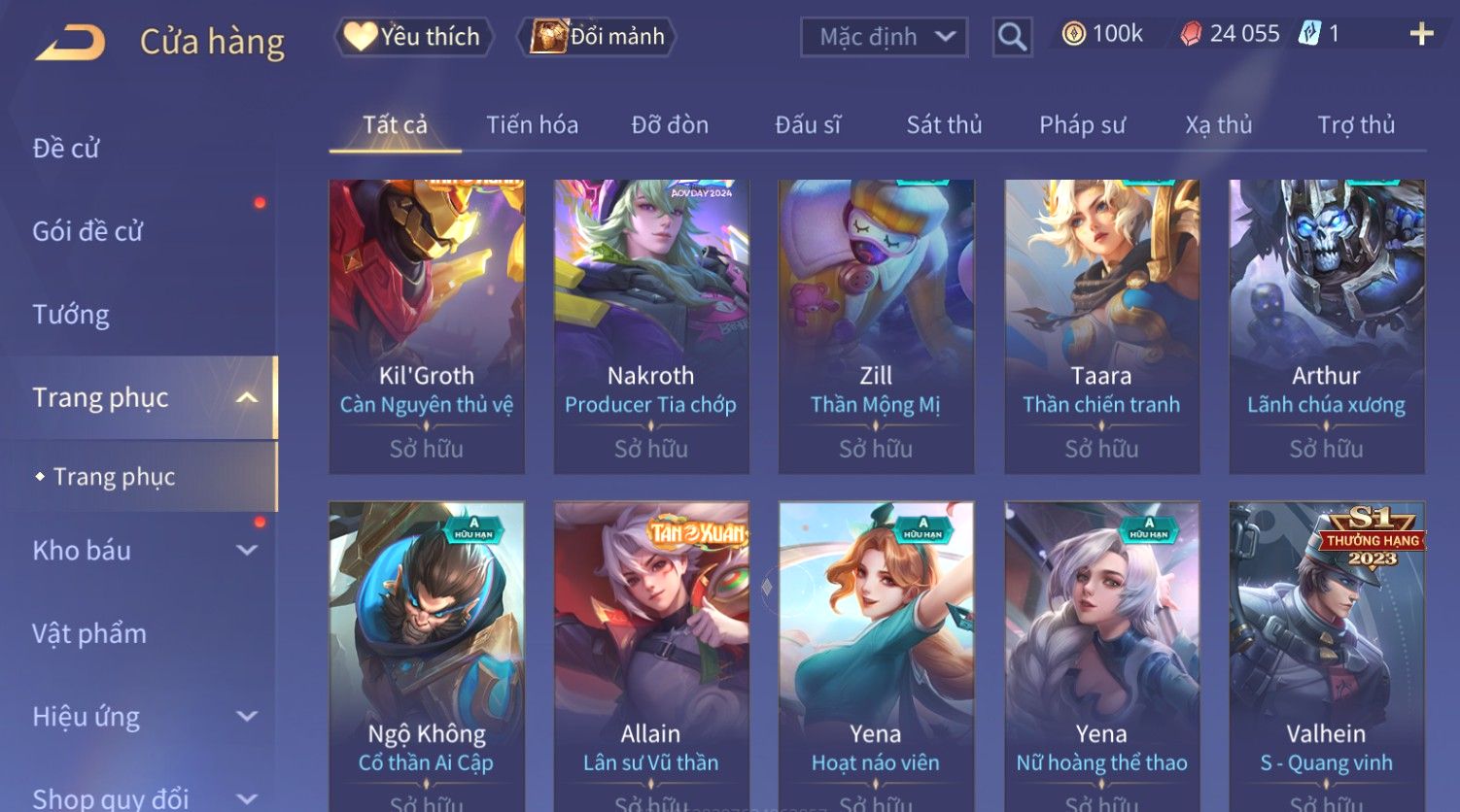Collapse the Trang phục sidebar section

[247, 398]
